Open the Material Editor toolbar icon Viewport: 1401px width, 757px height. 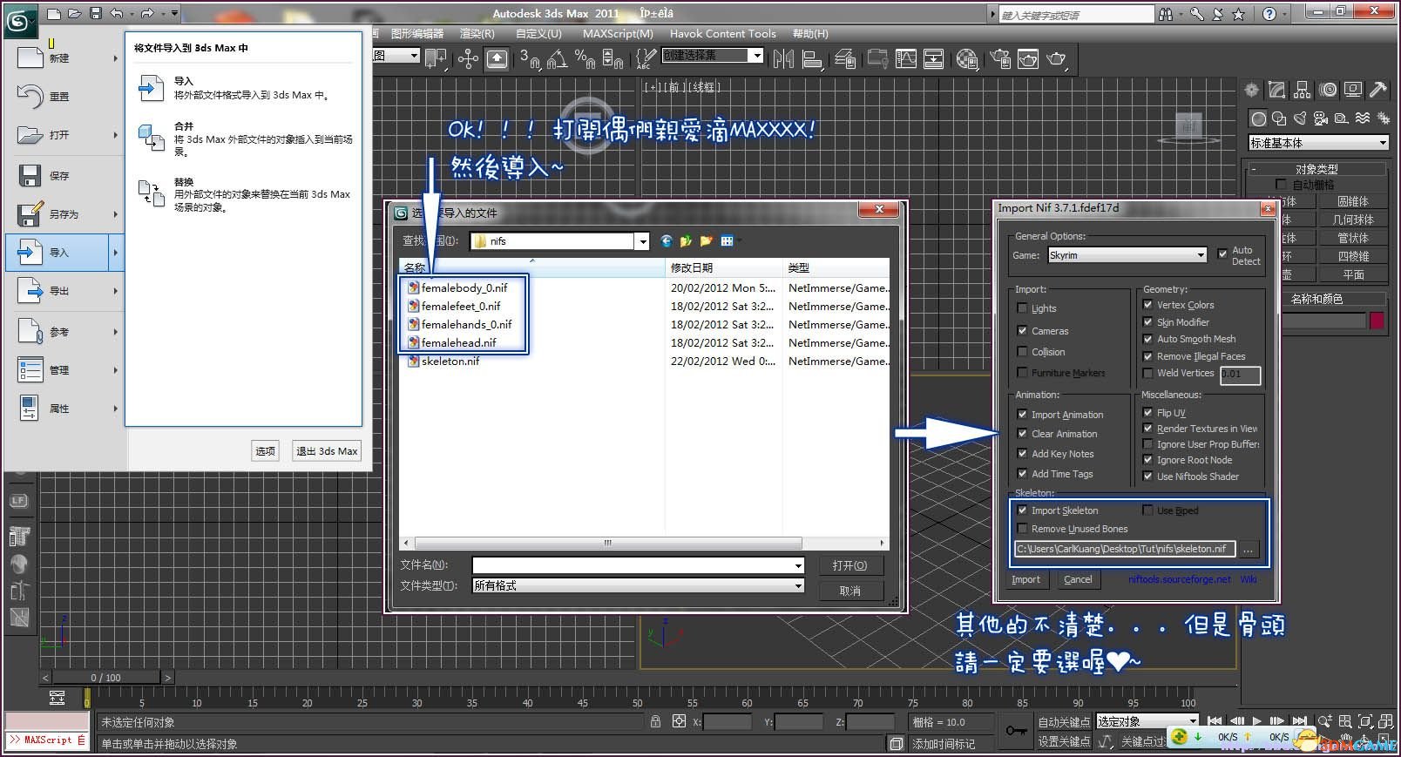pyautogui.click(x=967, y=58)
